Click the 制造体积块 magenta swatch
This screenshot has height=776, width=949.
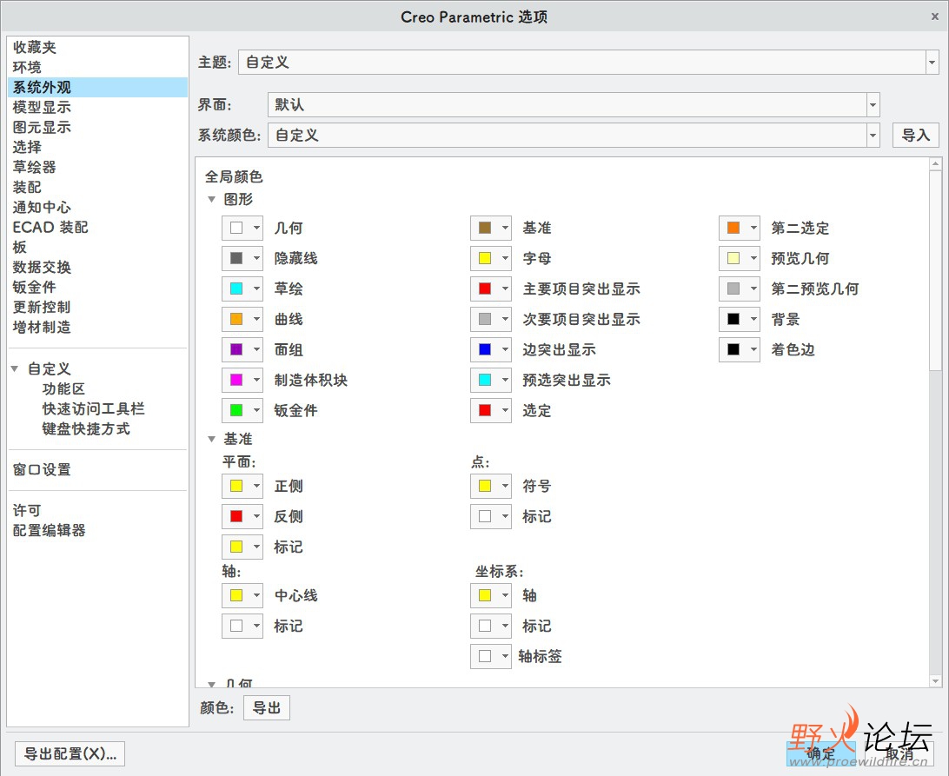(x=236, y=380)
